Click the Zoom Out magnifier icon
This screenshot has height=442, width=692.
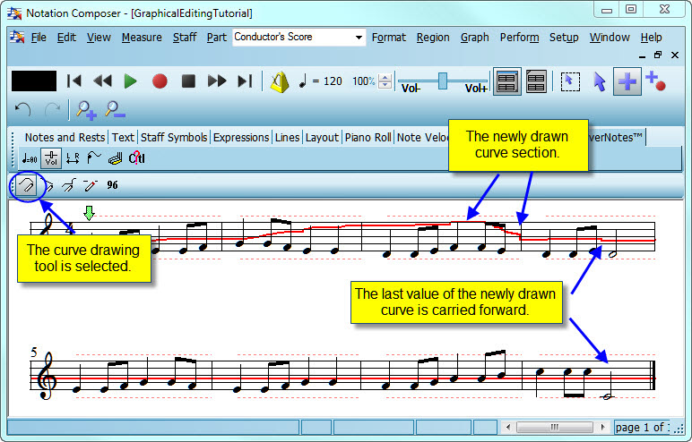tap(114, 110)
